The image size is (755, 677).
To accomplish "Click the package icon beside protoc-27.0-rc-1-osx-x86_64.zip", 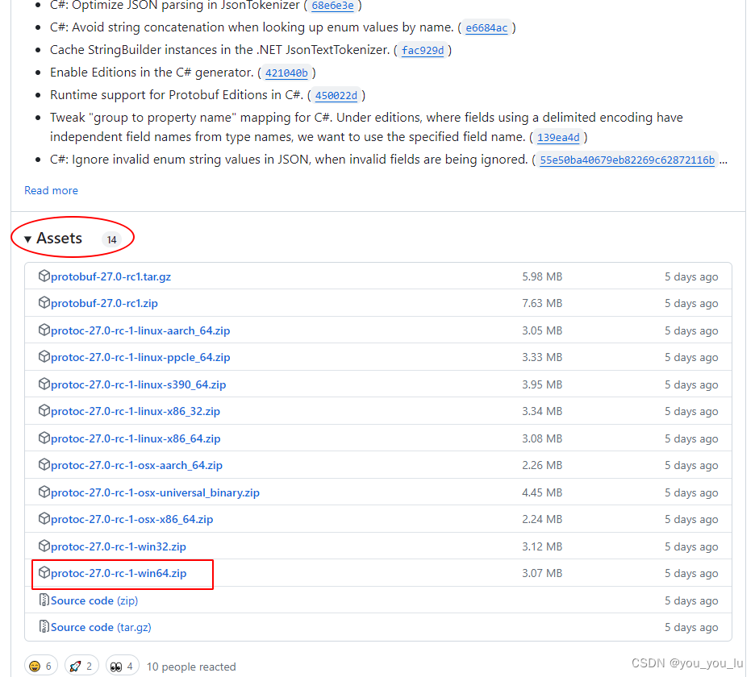I will [44, 519].
